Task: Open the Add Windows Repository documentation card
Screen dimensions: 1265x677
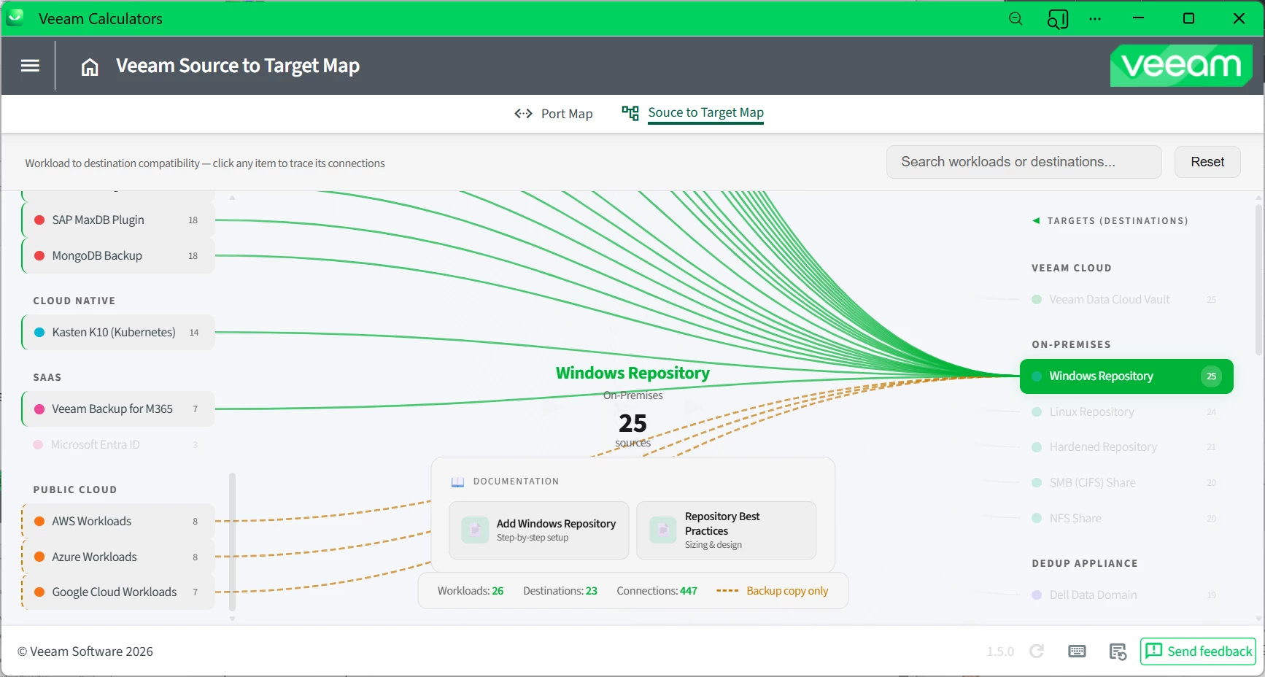Action: click(539, 530)
